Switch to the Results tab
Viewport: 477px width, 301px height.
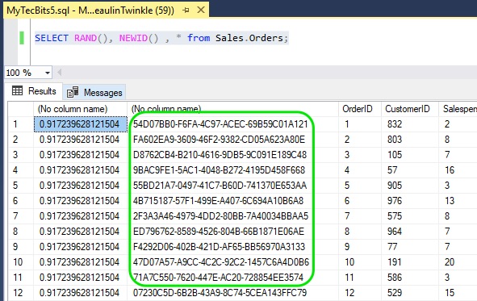(x=35, y=91)
